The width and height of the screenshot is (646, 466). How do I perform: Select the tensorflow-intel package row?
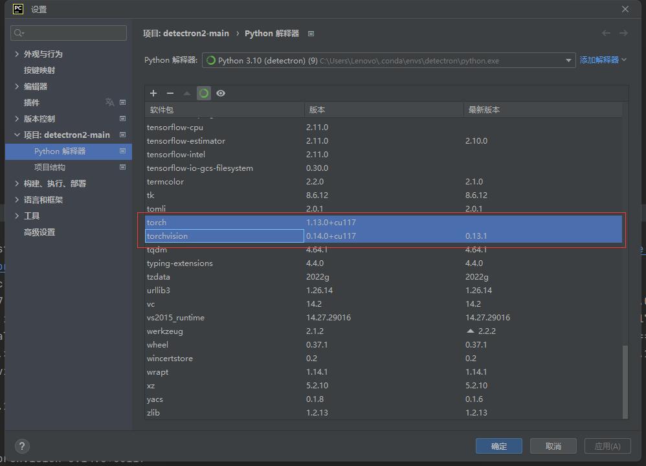pyautogui.click(x=384, y=155)
